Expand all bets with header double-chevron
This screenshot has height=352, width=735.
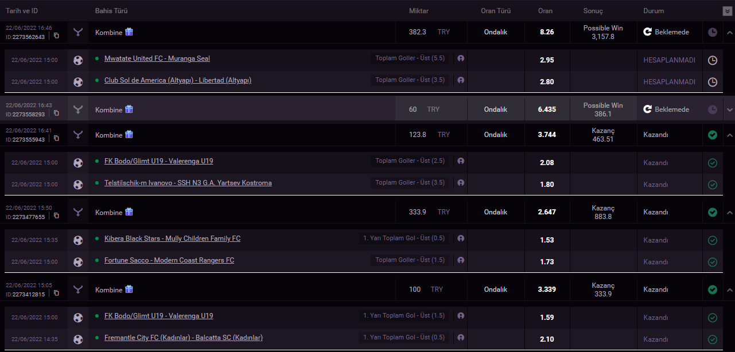(x=728, y=11)
